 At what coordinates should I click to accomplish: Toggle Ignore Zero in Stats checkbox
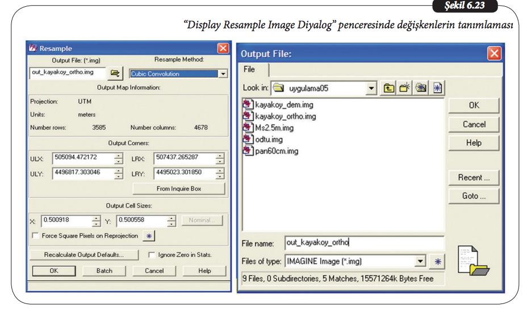tap(152, 255)
